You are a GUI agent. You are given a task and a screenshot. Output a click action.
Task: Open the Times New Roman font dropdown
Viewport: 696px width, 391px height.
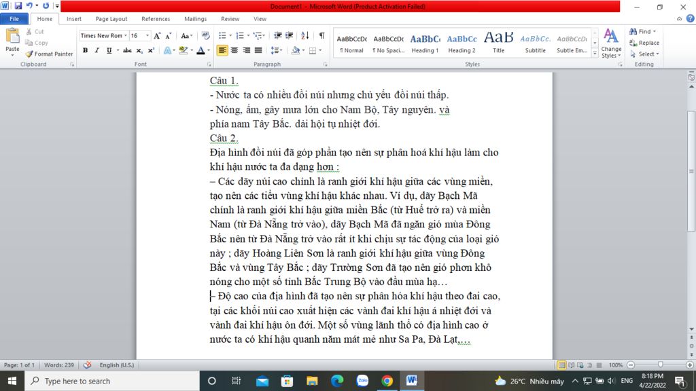tap(126, 35)
